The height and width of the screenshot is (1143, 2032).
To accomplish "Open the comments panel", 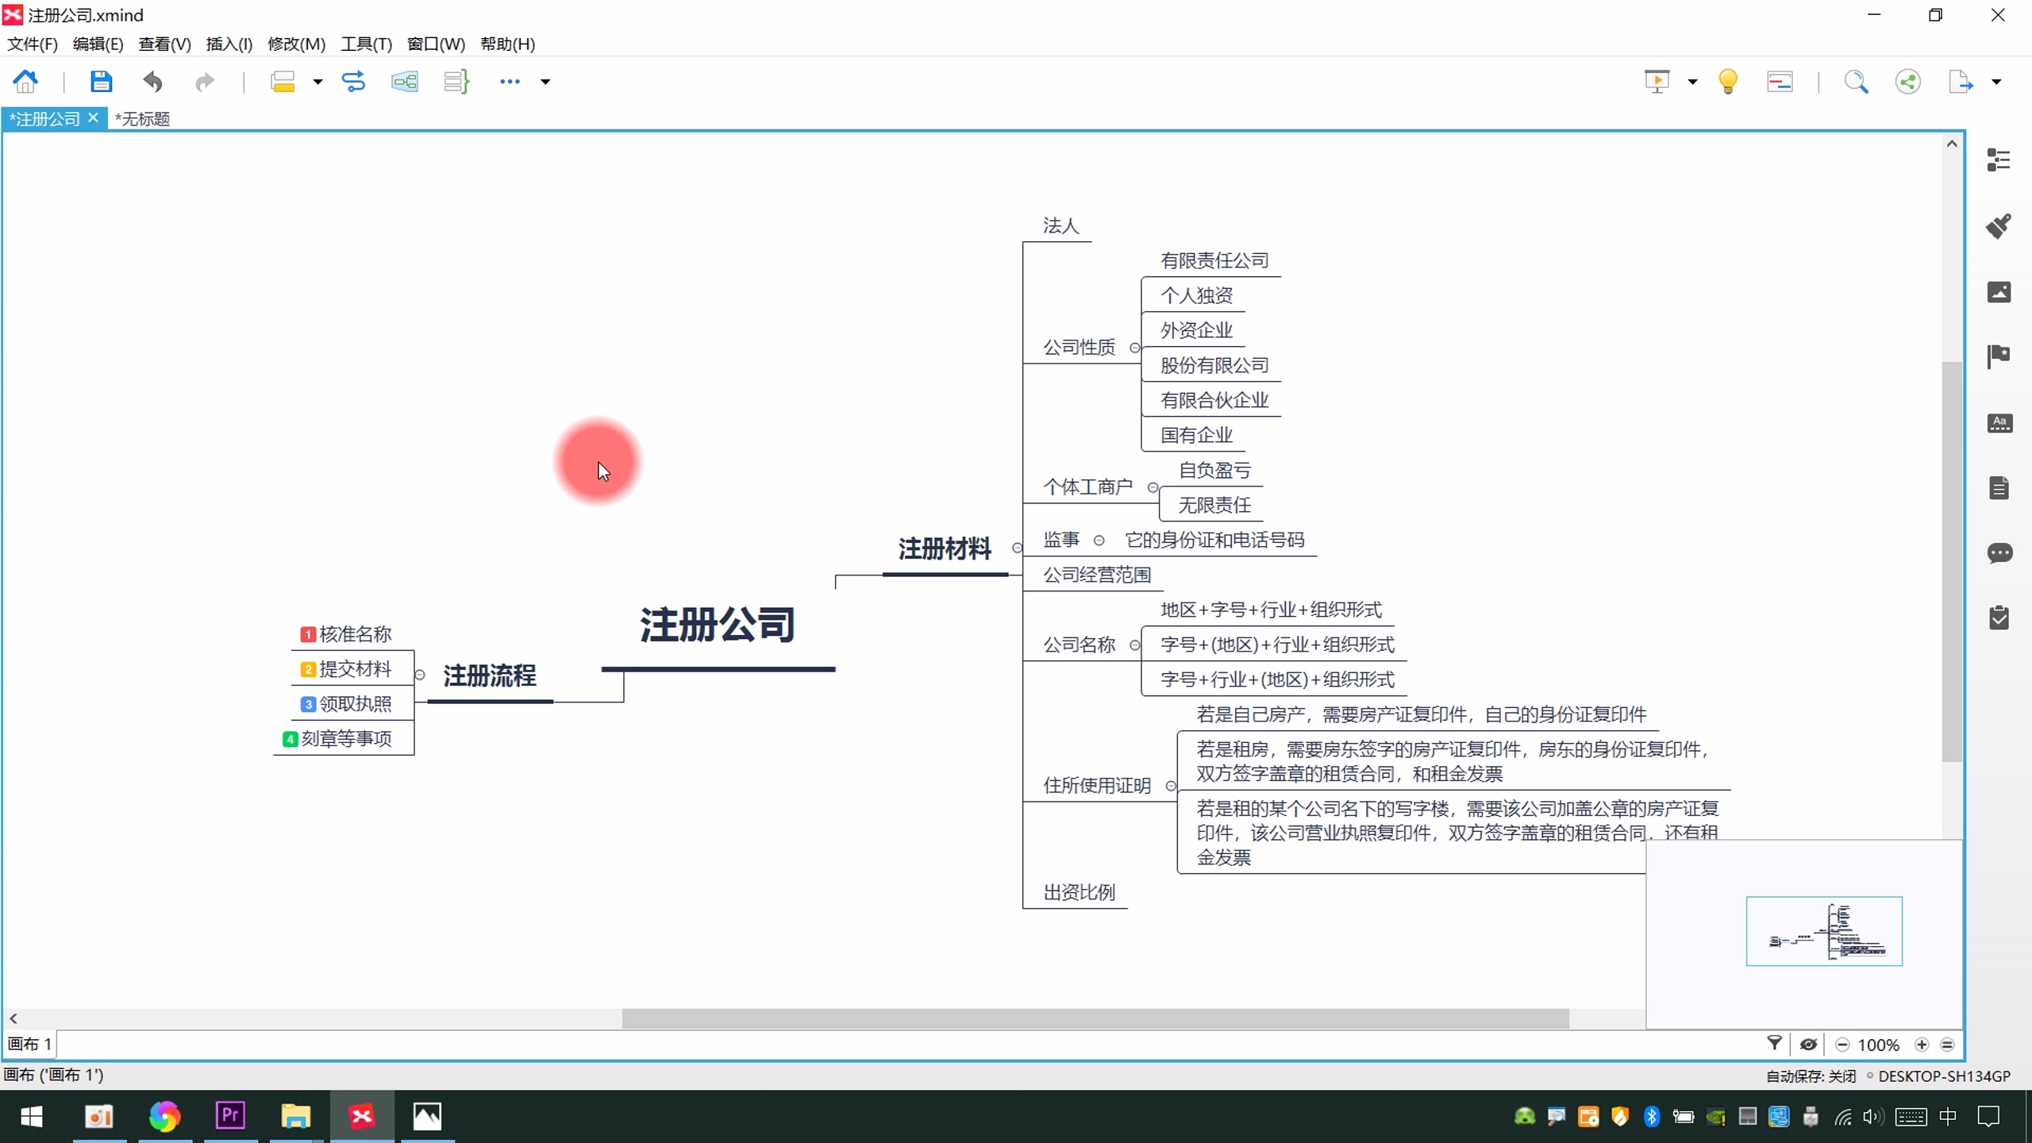I will (x=1999, y=554).
